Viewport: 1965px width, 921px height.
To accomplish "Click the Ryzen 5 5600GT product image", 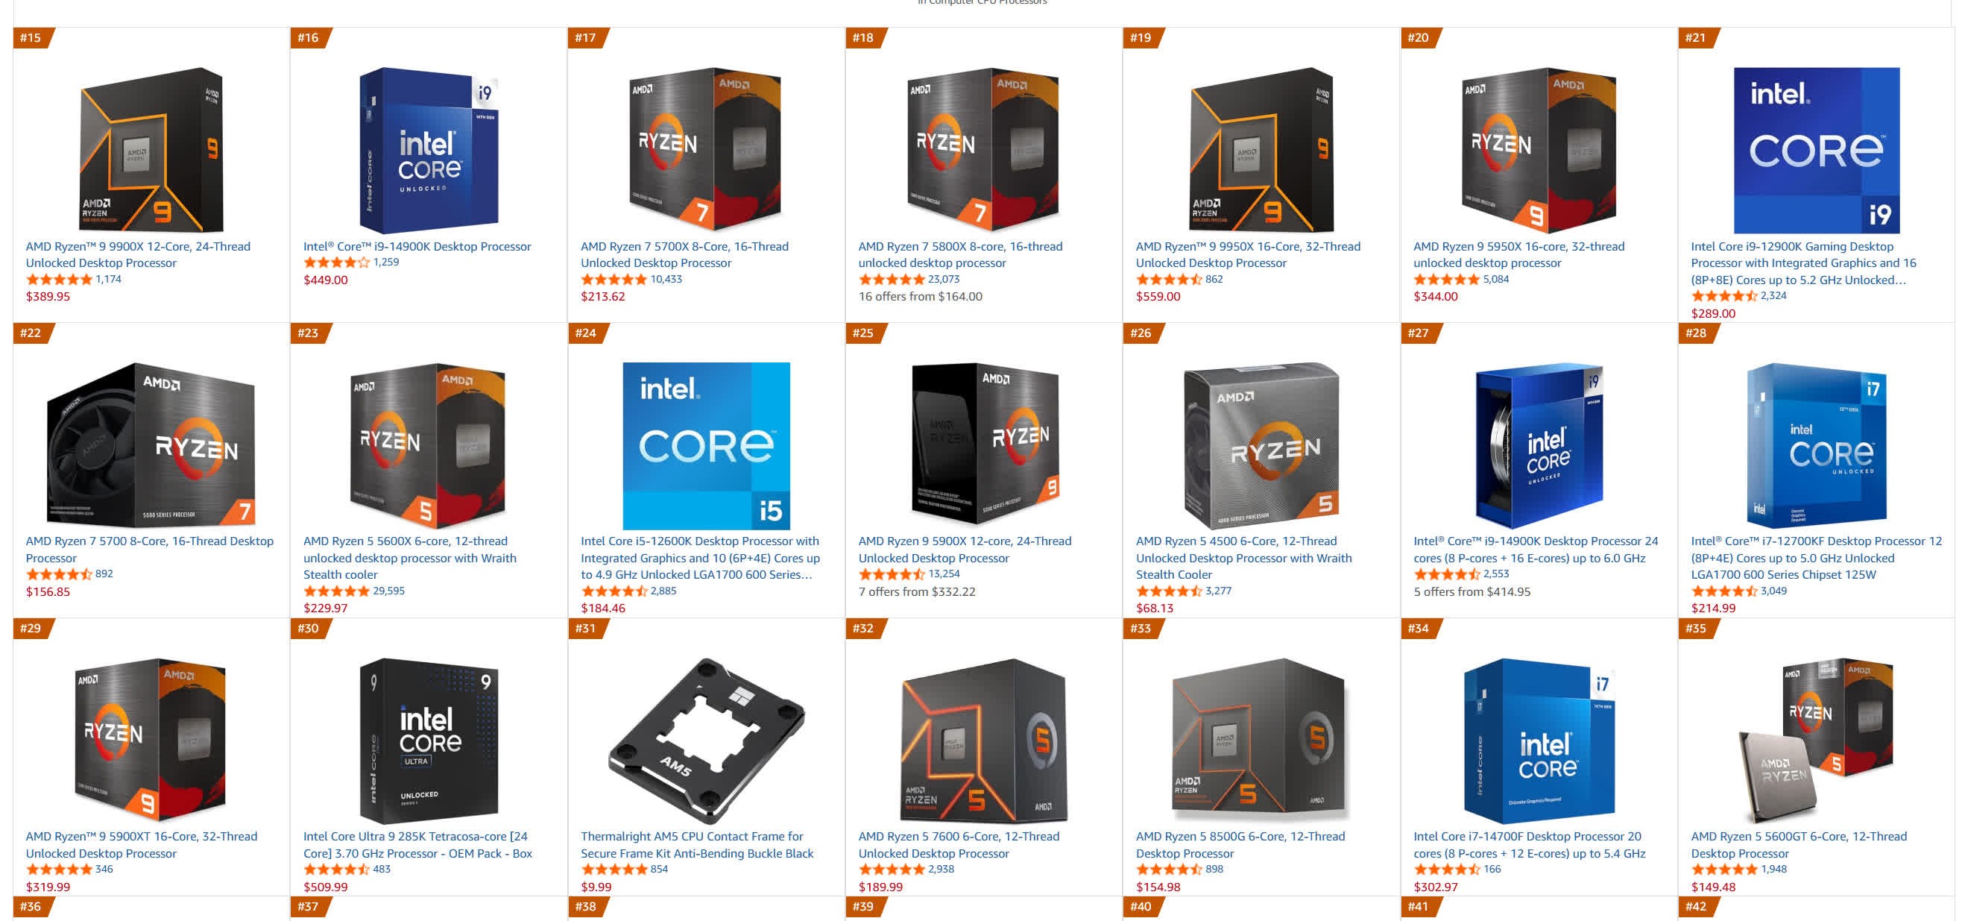I will [x=1816, y=741].
